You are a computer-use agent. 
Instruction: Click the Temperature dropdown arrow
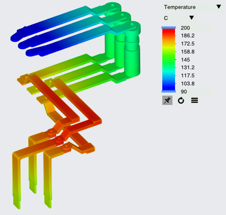coord(219,7)
